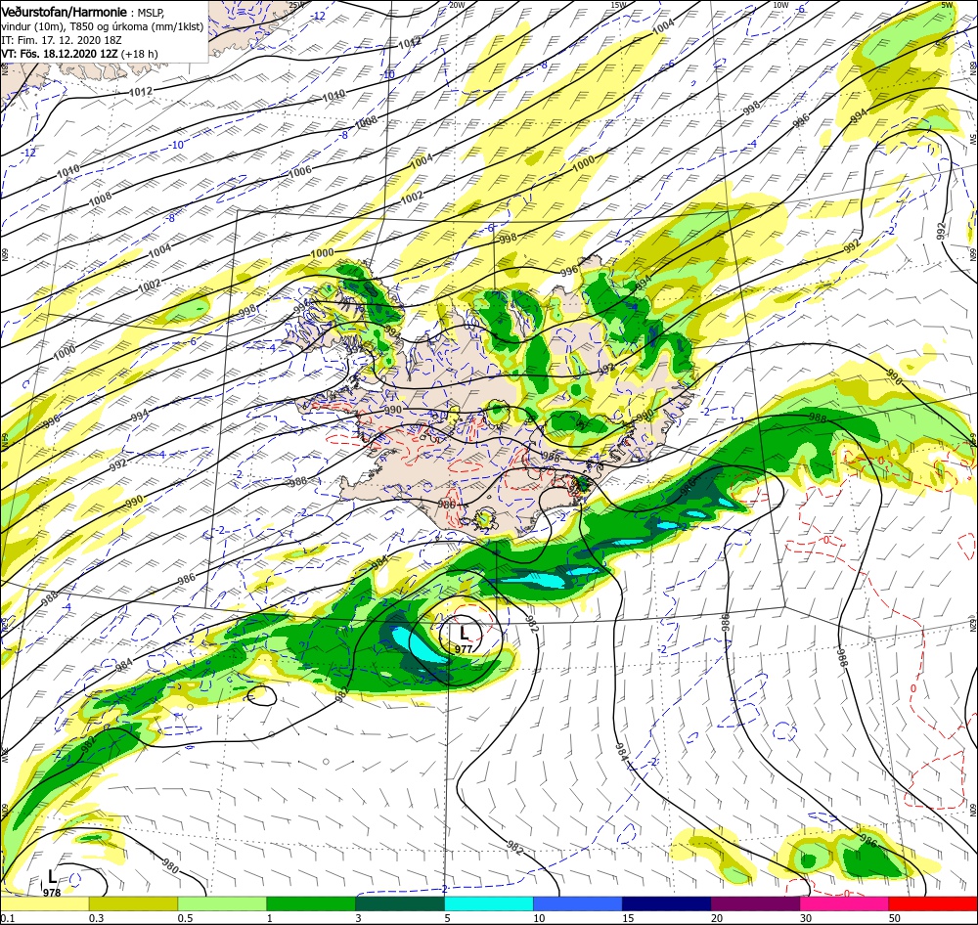This screenshot has width=978, height=925.
Task: Click the '20W' longitude label
Action: click(x=457, y=5)
